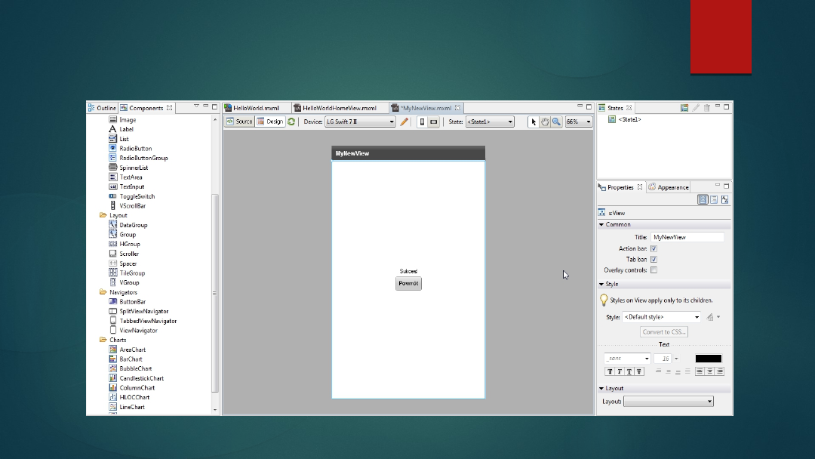
Task: Click the refresh design view icon
Action: click(x=291, y=122)
